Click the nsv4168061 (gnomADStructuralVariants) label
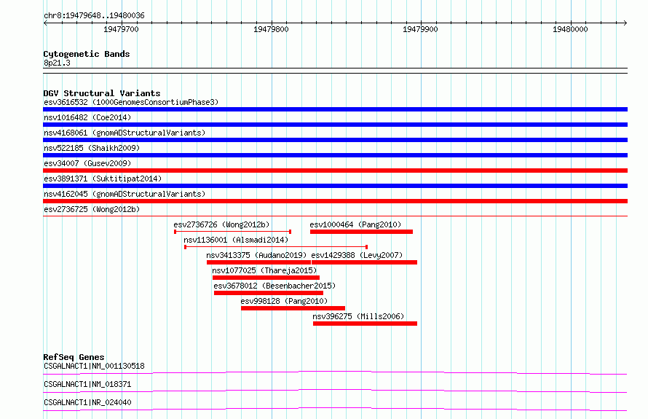648x419 pixels. click(125, 133)
